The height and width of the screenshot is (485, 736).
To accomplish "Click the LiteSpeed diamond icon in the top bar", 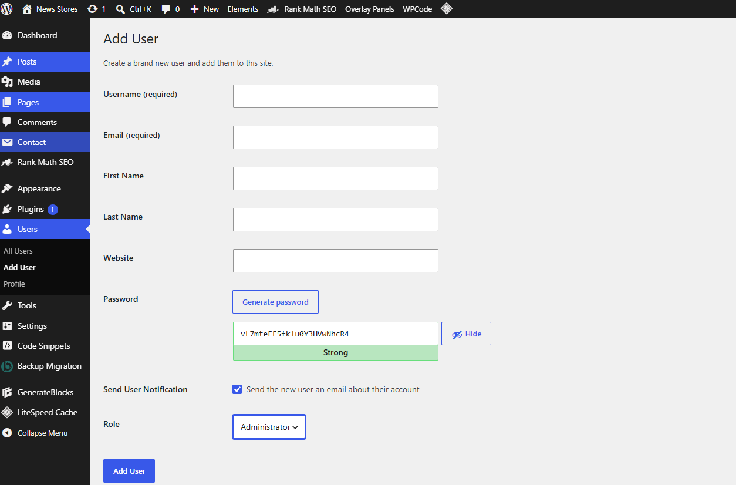I will click(447, 9).
